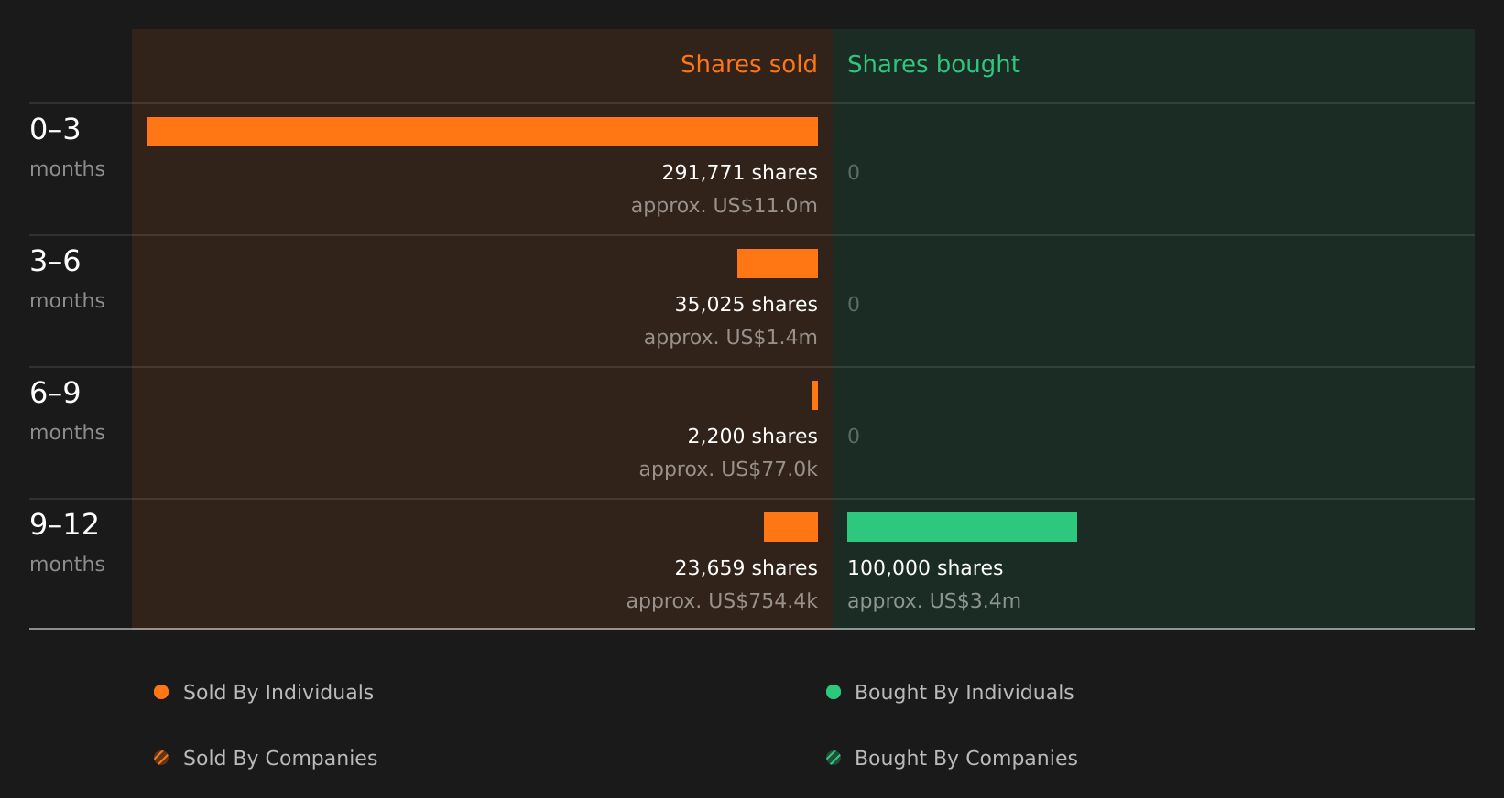Click the Bought By Companies striped icon
Viewport: 1504px width, 798px height.
click(834, 758)
